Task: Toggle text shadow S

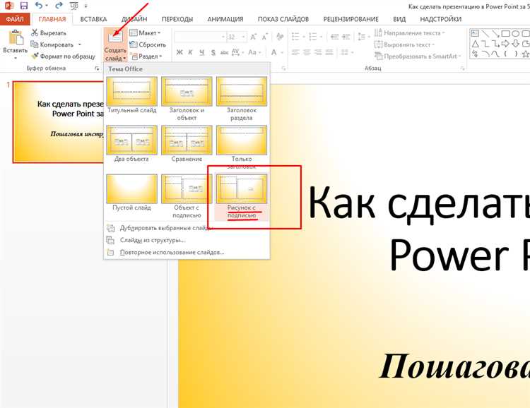Action: coord(213,52)
